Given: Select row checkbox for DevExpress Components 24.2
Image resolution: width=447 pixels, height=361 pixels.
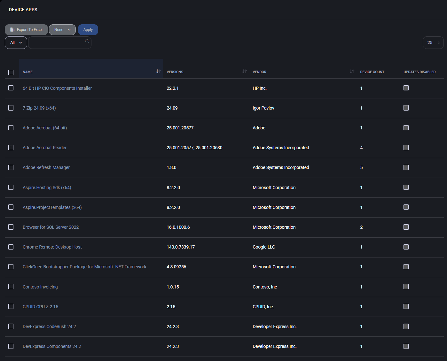Looking at the screenshot, I should (x=11, y=346).
